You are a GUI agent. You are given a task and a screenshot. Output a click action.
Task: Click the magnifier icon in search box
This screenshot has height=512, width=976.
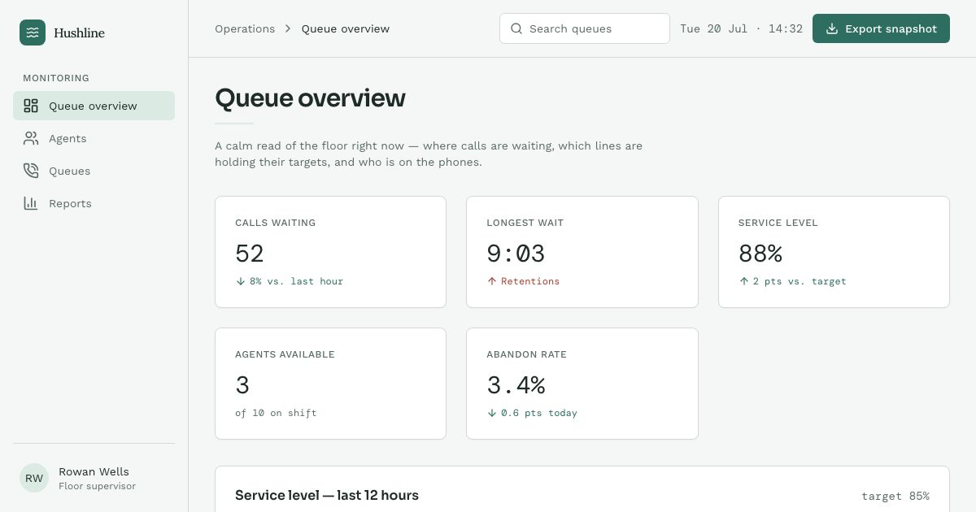(x=516, y=28)
